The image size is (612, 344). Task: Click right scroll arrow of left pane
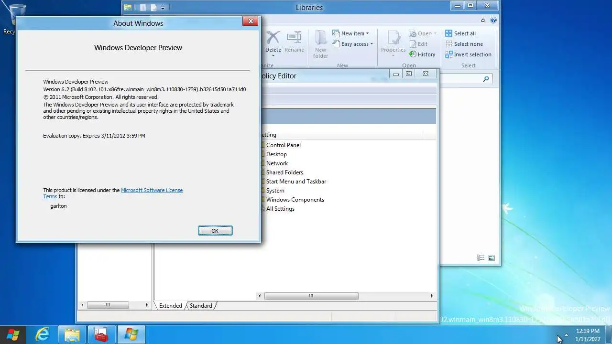147,305
